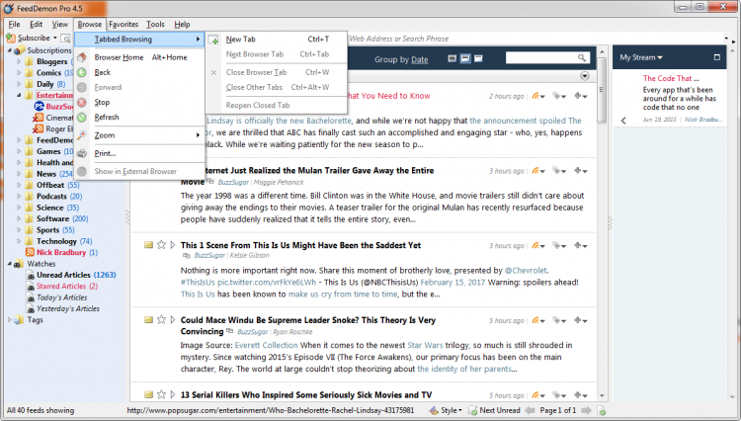This screenshot has width=741, height=421.
Task: Select Unread Articles watch
Action: [76, 275]
